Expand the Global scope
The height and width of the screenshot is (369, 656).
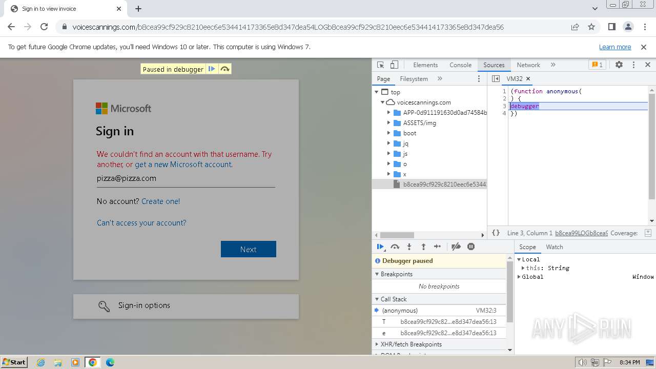tap(519, 277)
